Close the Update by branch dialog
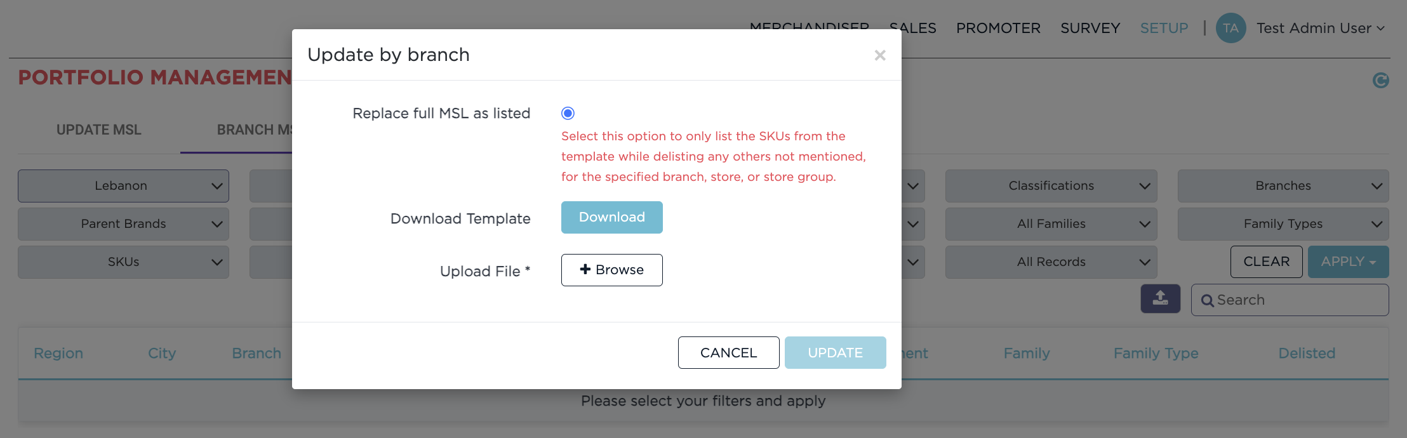 click(x=879, y=55)
